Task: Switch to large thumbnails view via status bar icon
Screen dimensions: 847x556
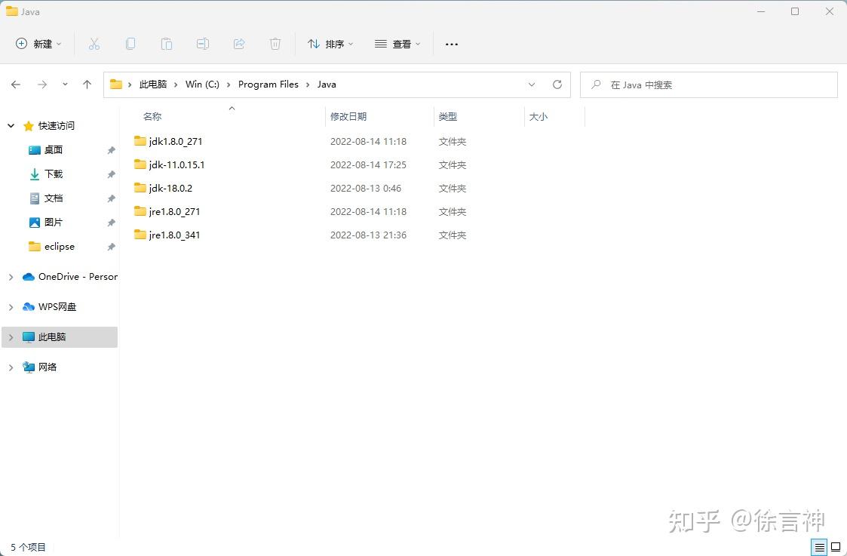Action: [836, 547]
